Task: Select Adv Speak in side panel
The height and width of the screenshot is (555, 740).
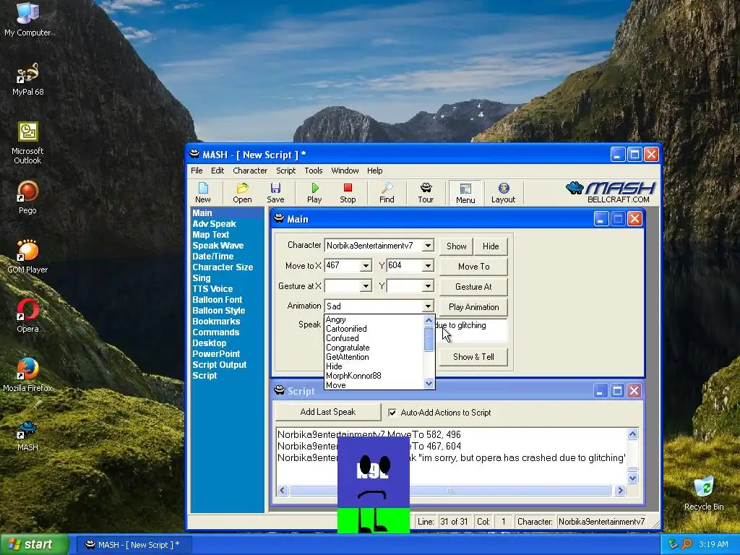Action: click(214, 224)
